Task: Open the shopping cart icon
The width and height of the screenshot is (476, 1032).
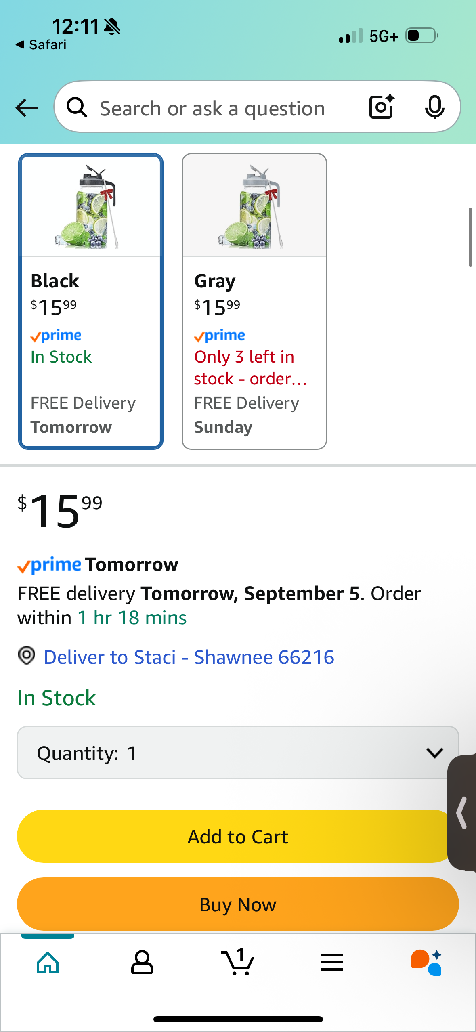Action: 237,962
